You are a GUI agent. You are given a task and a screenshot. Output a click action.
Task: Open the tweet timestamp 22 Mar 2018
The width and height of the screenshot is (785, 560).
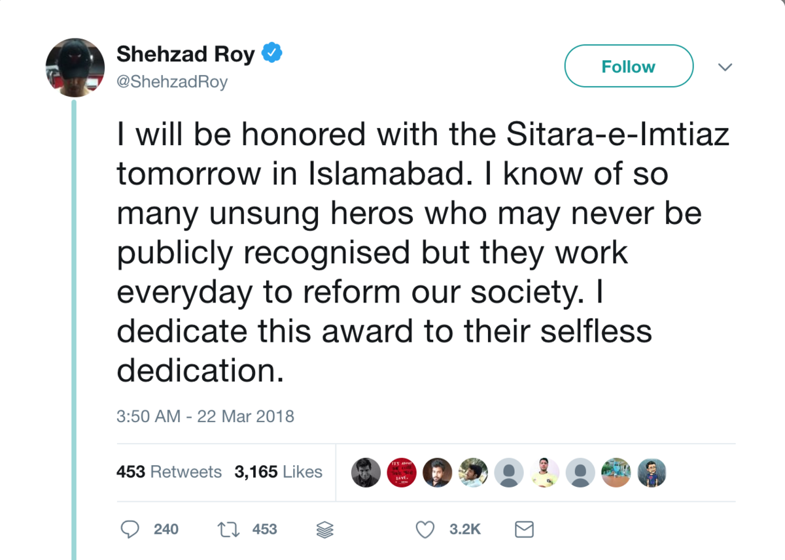[205, 416]
